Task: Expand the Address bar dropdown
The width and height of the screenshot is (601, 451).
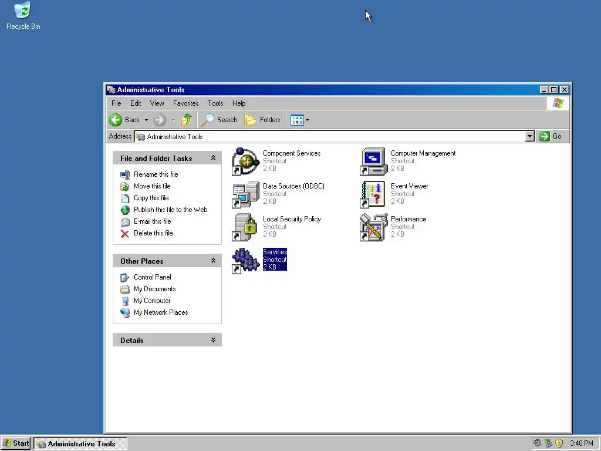Action: [x=530, y=136]
